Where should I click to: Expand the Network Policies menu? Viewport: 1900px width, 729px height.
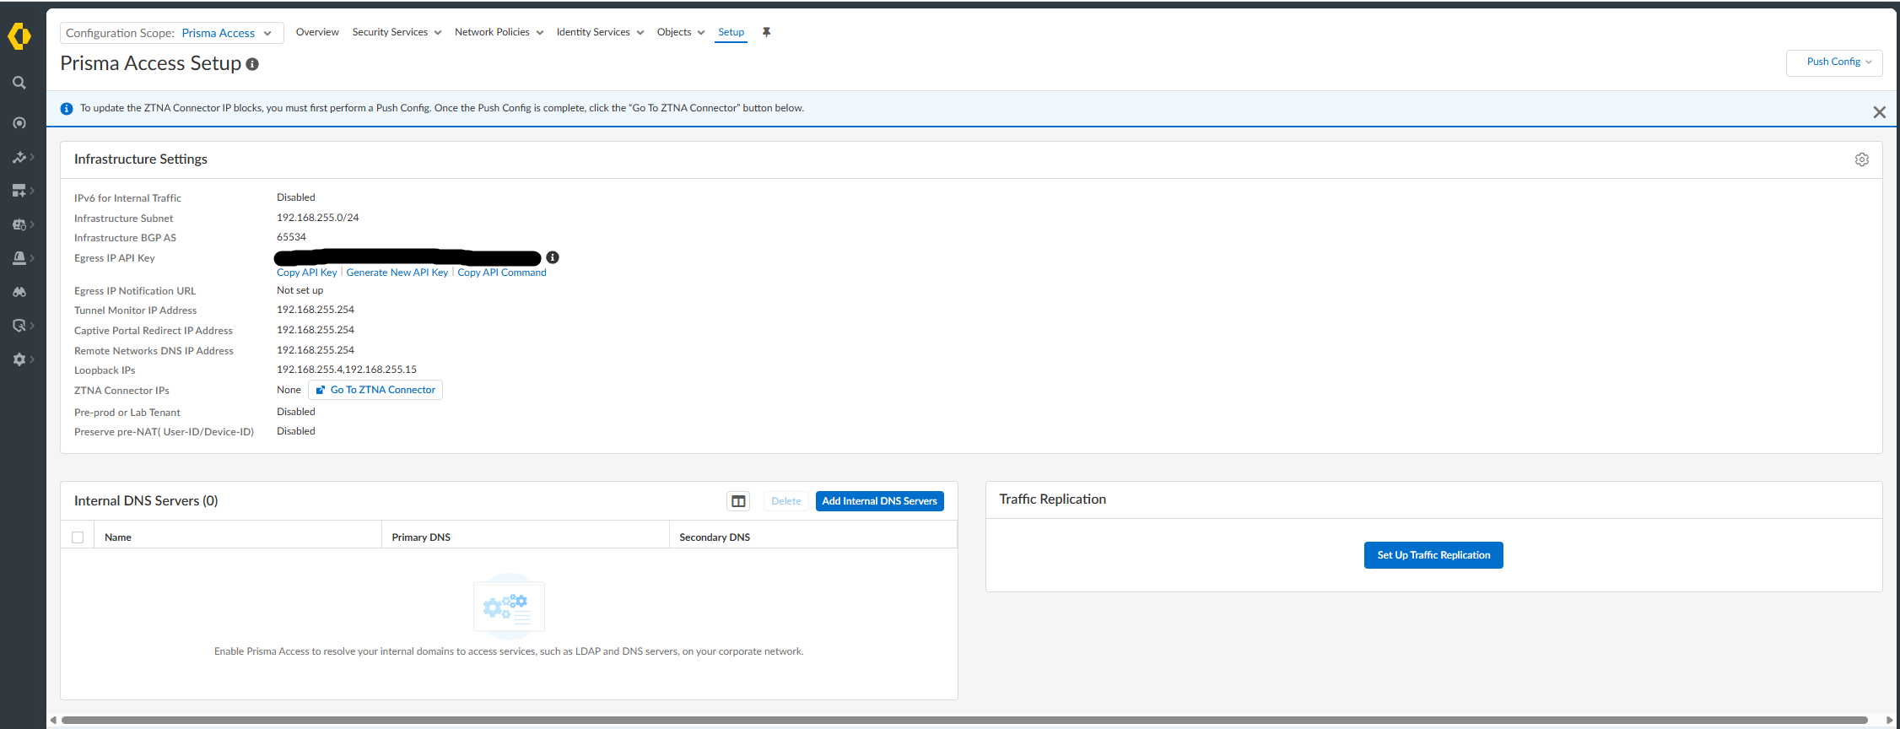[x=499, y=32]
